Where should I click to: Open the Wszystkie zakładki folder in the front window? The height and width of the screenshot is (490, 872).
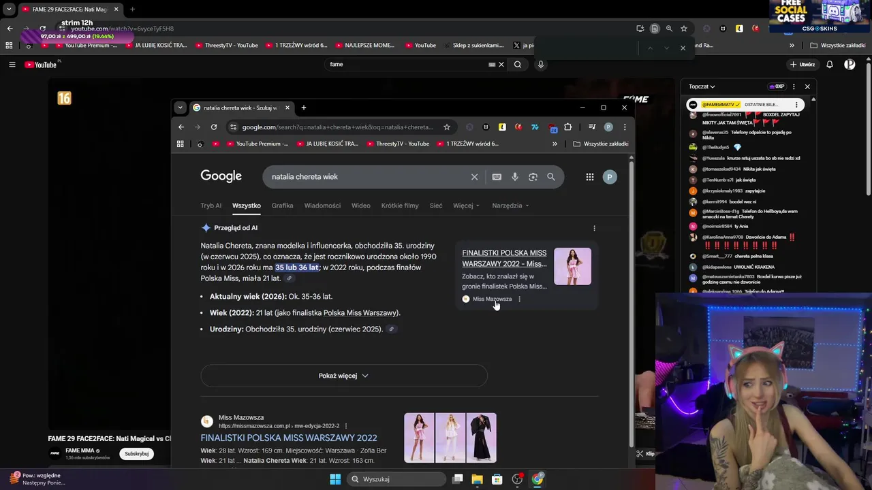click(x=601, y=144)
